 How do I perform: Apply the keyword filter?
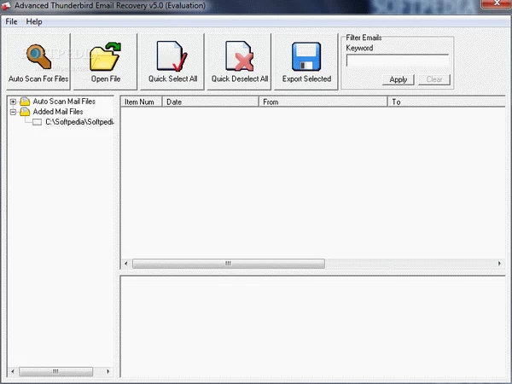(398, 79)
